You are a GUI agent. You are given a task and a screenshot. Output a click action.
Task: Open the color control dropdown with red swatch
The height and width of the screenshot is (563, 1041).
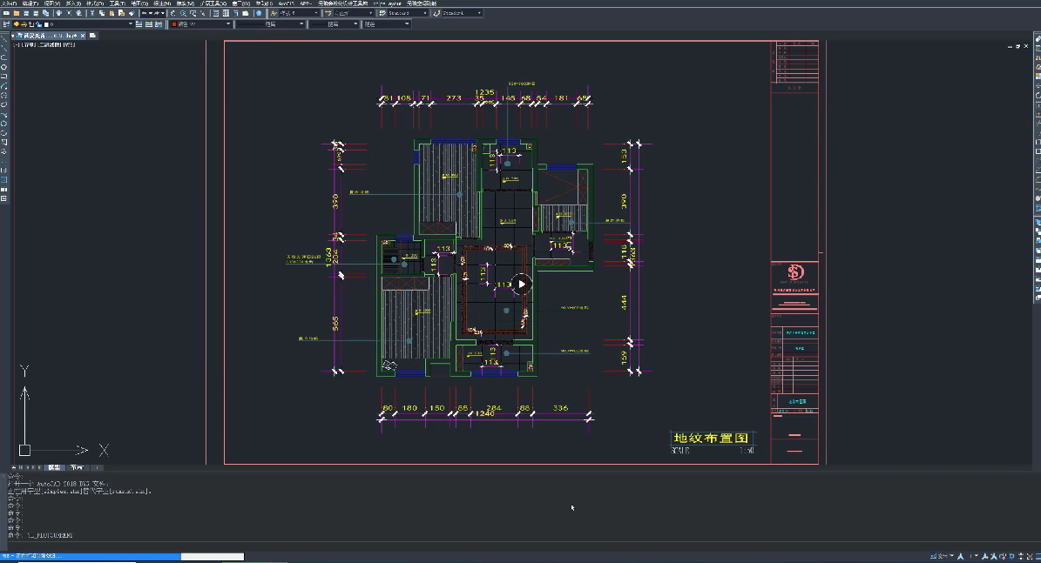click(x=228, y=24)
